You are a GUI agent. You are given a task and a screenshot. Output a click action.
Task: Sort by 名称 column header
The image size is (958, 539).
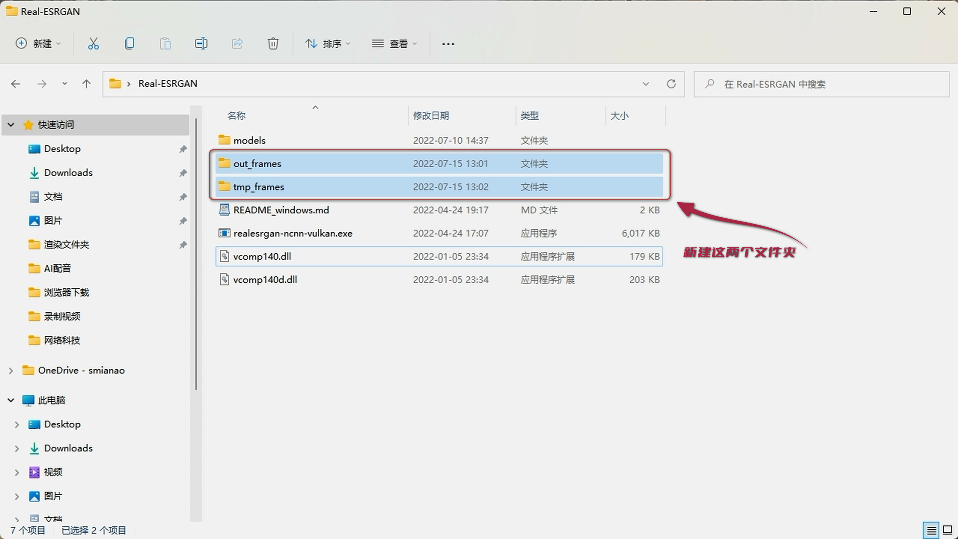(x=237, y=116)
